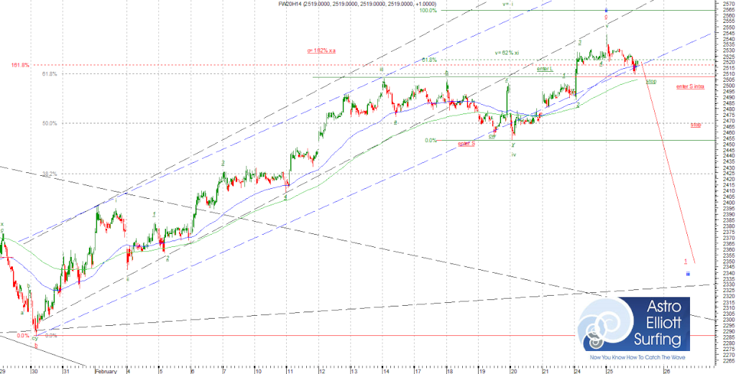Image resolution: width=736 pixels, height=374 pixels.
Task: Click the green "enter L" label
Action: point(545,69)
